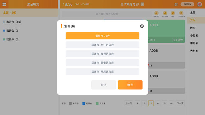205x115 pixels.
Task: Filter tables by 未开台 (15)
Action: click(x=12, y=22)
